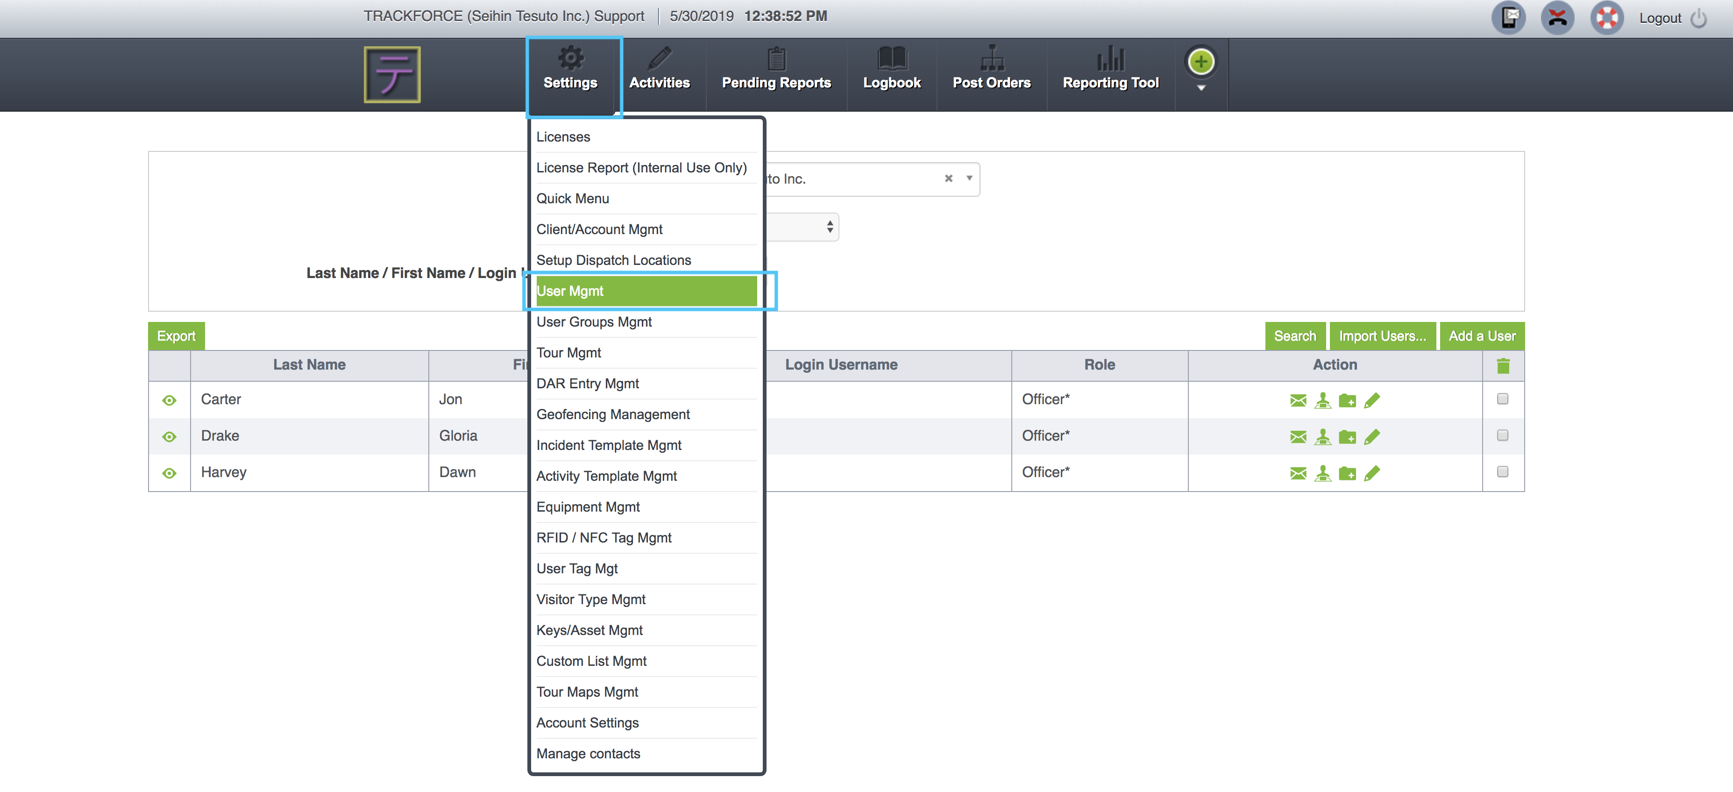The image size is (1733, 792).
Task: Open the small stepper select under company field
Action: click(x=830, y=227)
